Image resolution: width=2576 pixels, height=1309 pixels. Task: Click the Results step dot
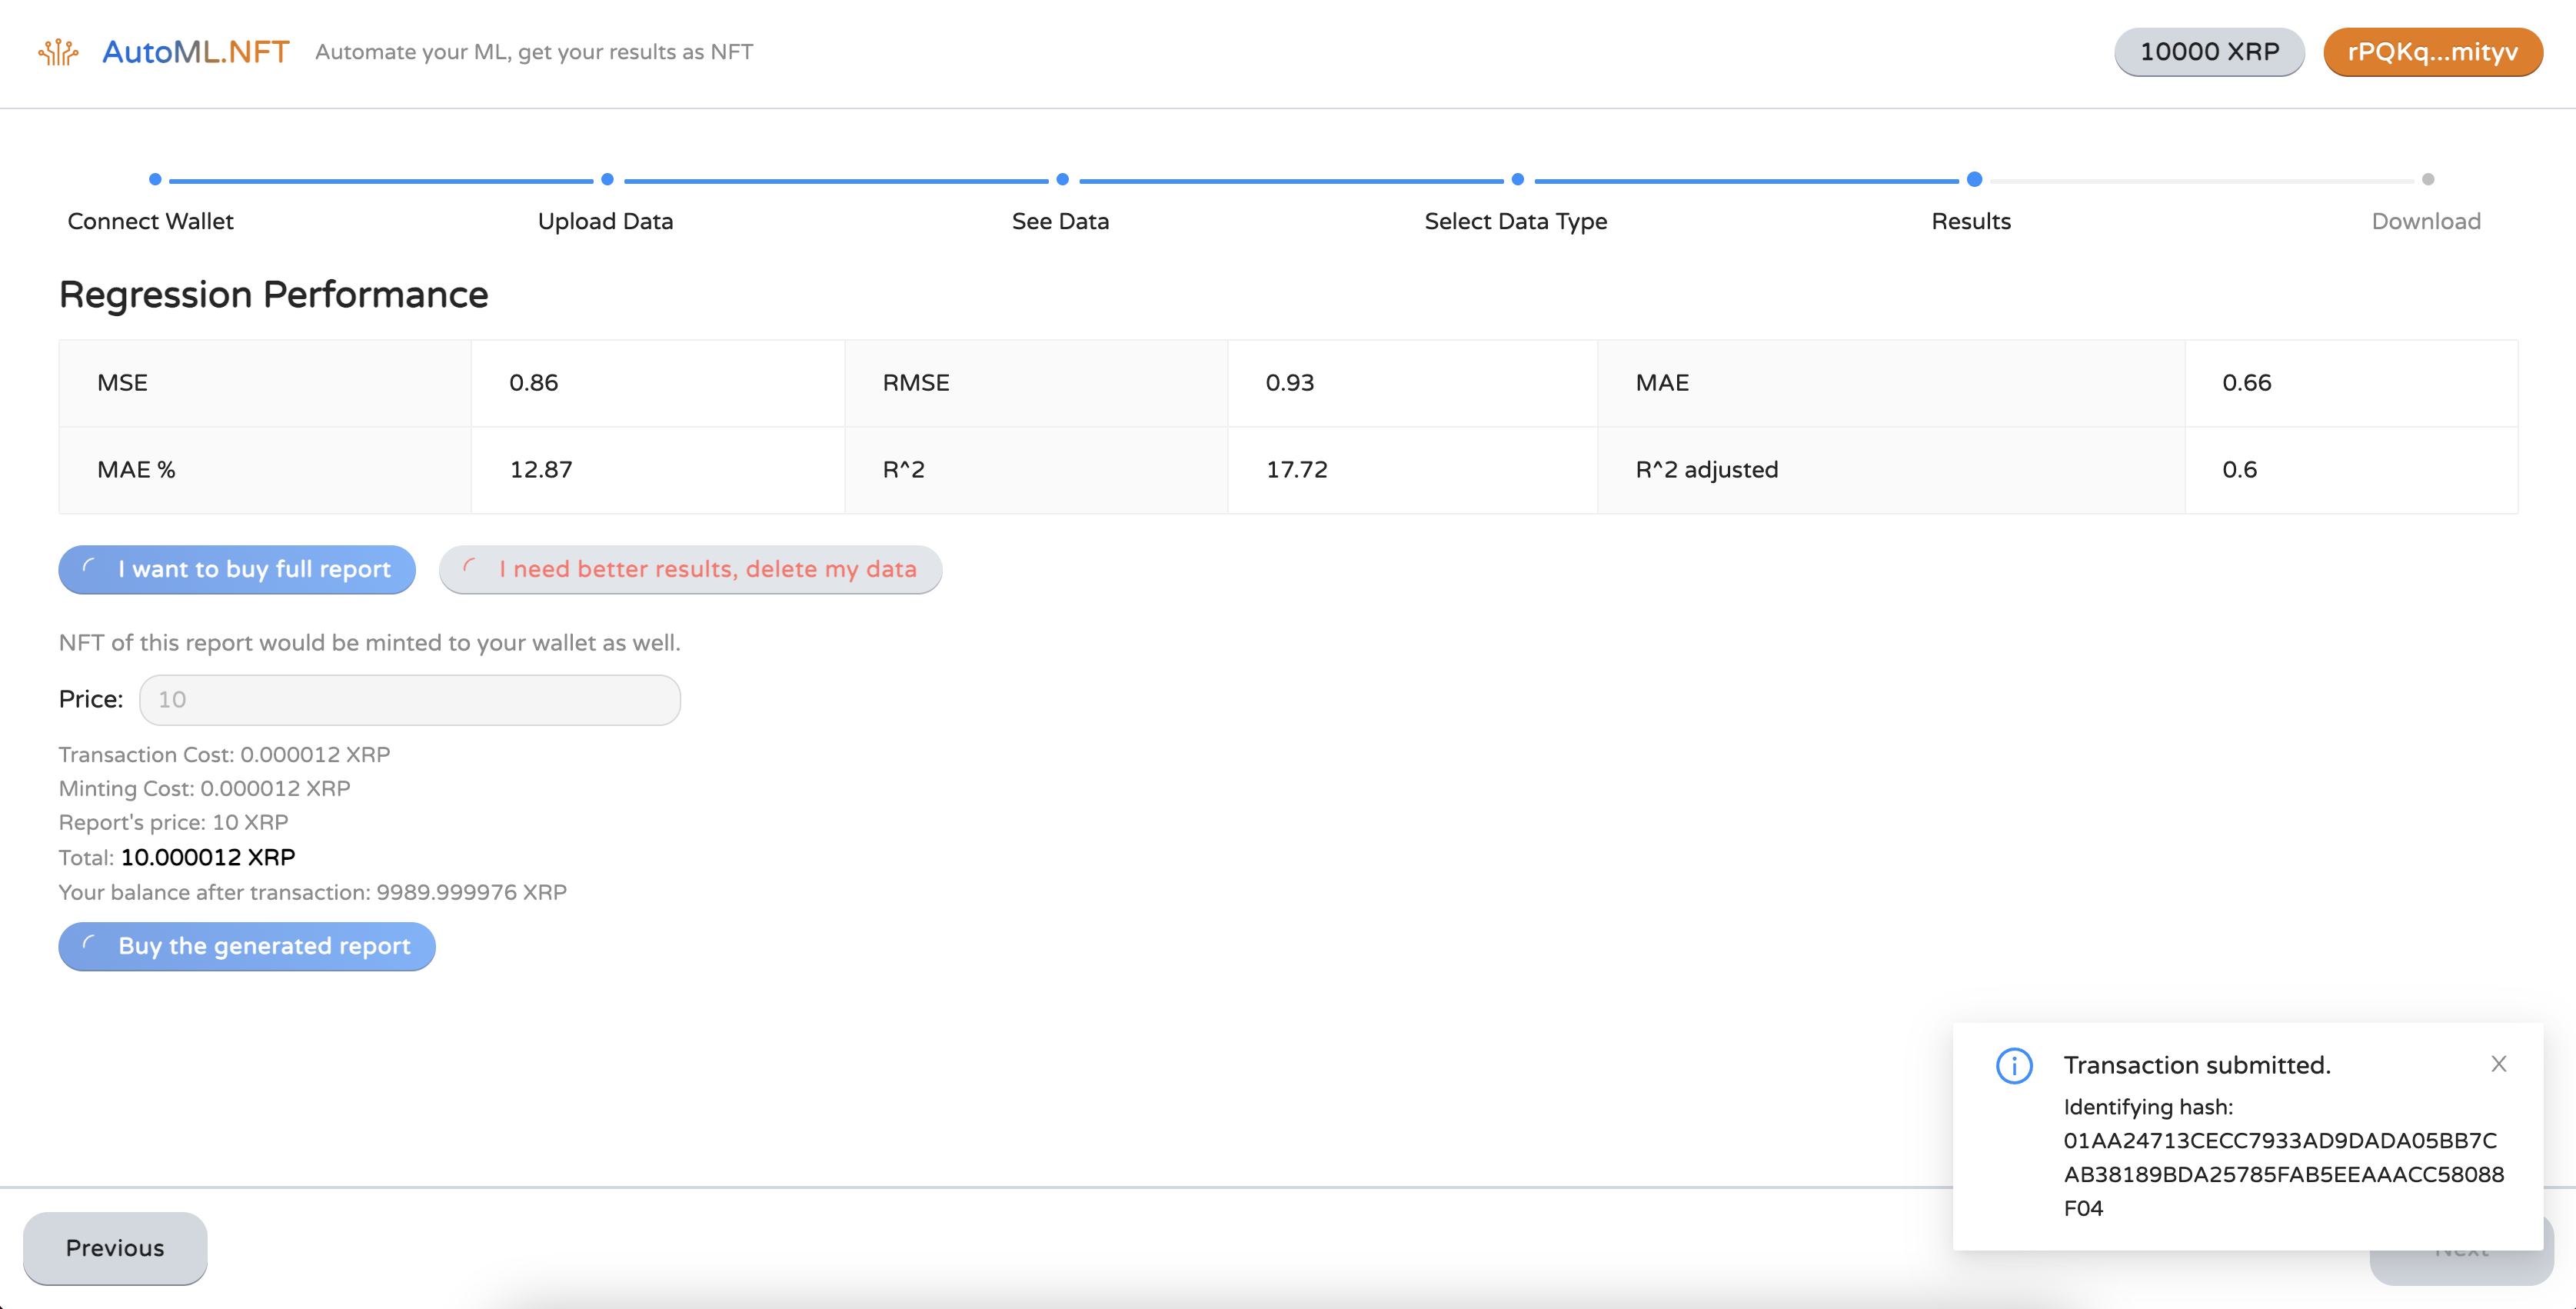tap(1973, 180)
